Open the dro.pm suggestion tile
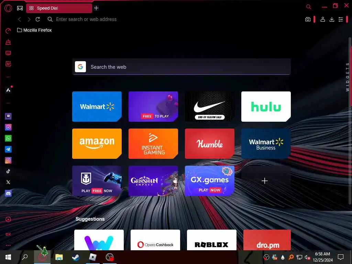The height and width of the screenshot is (264, 352). [267, 240]
